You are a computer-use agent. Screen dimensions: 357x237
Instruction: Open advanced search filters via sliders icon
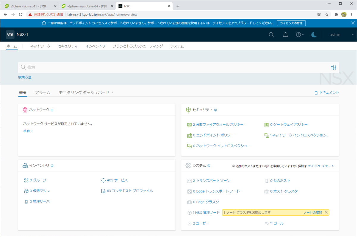tap(333, 67)
